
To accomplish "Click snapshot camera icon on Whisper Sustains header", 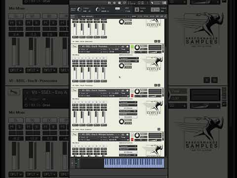I will pyautogui.click(x=123, y=134).
